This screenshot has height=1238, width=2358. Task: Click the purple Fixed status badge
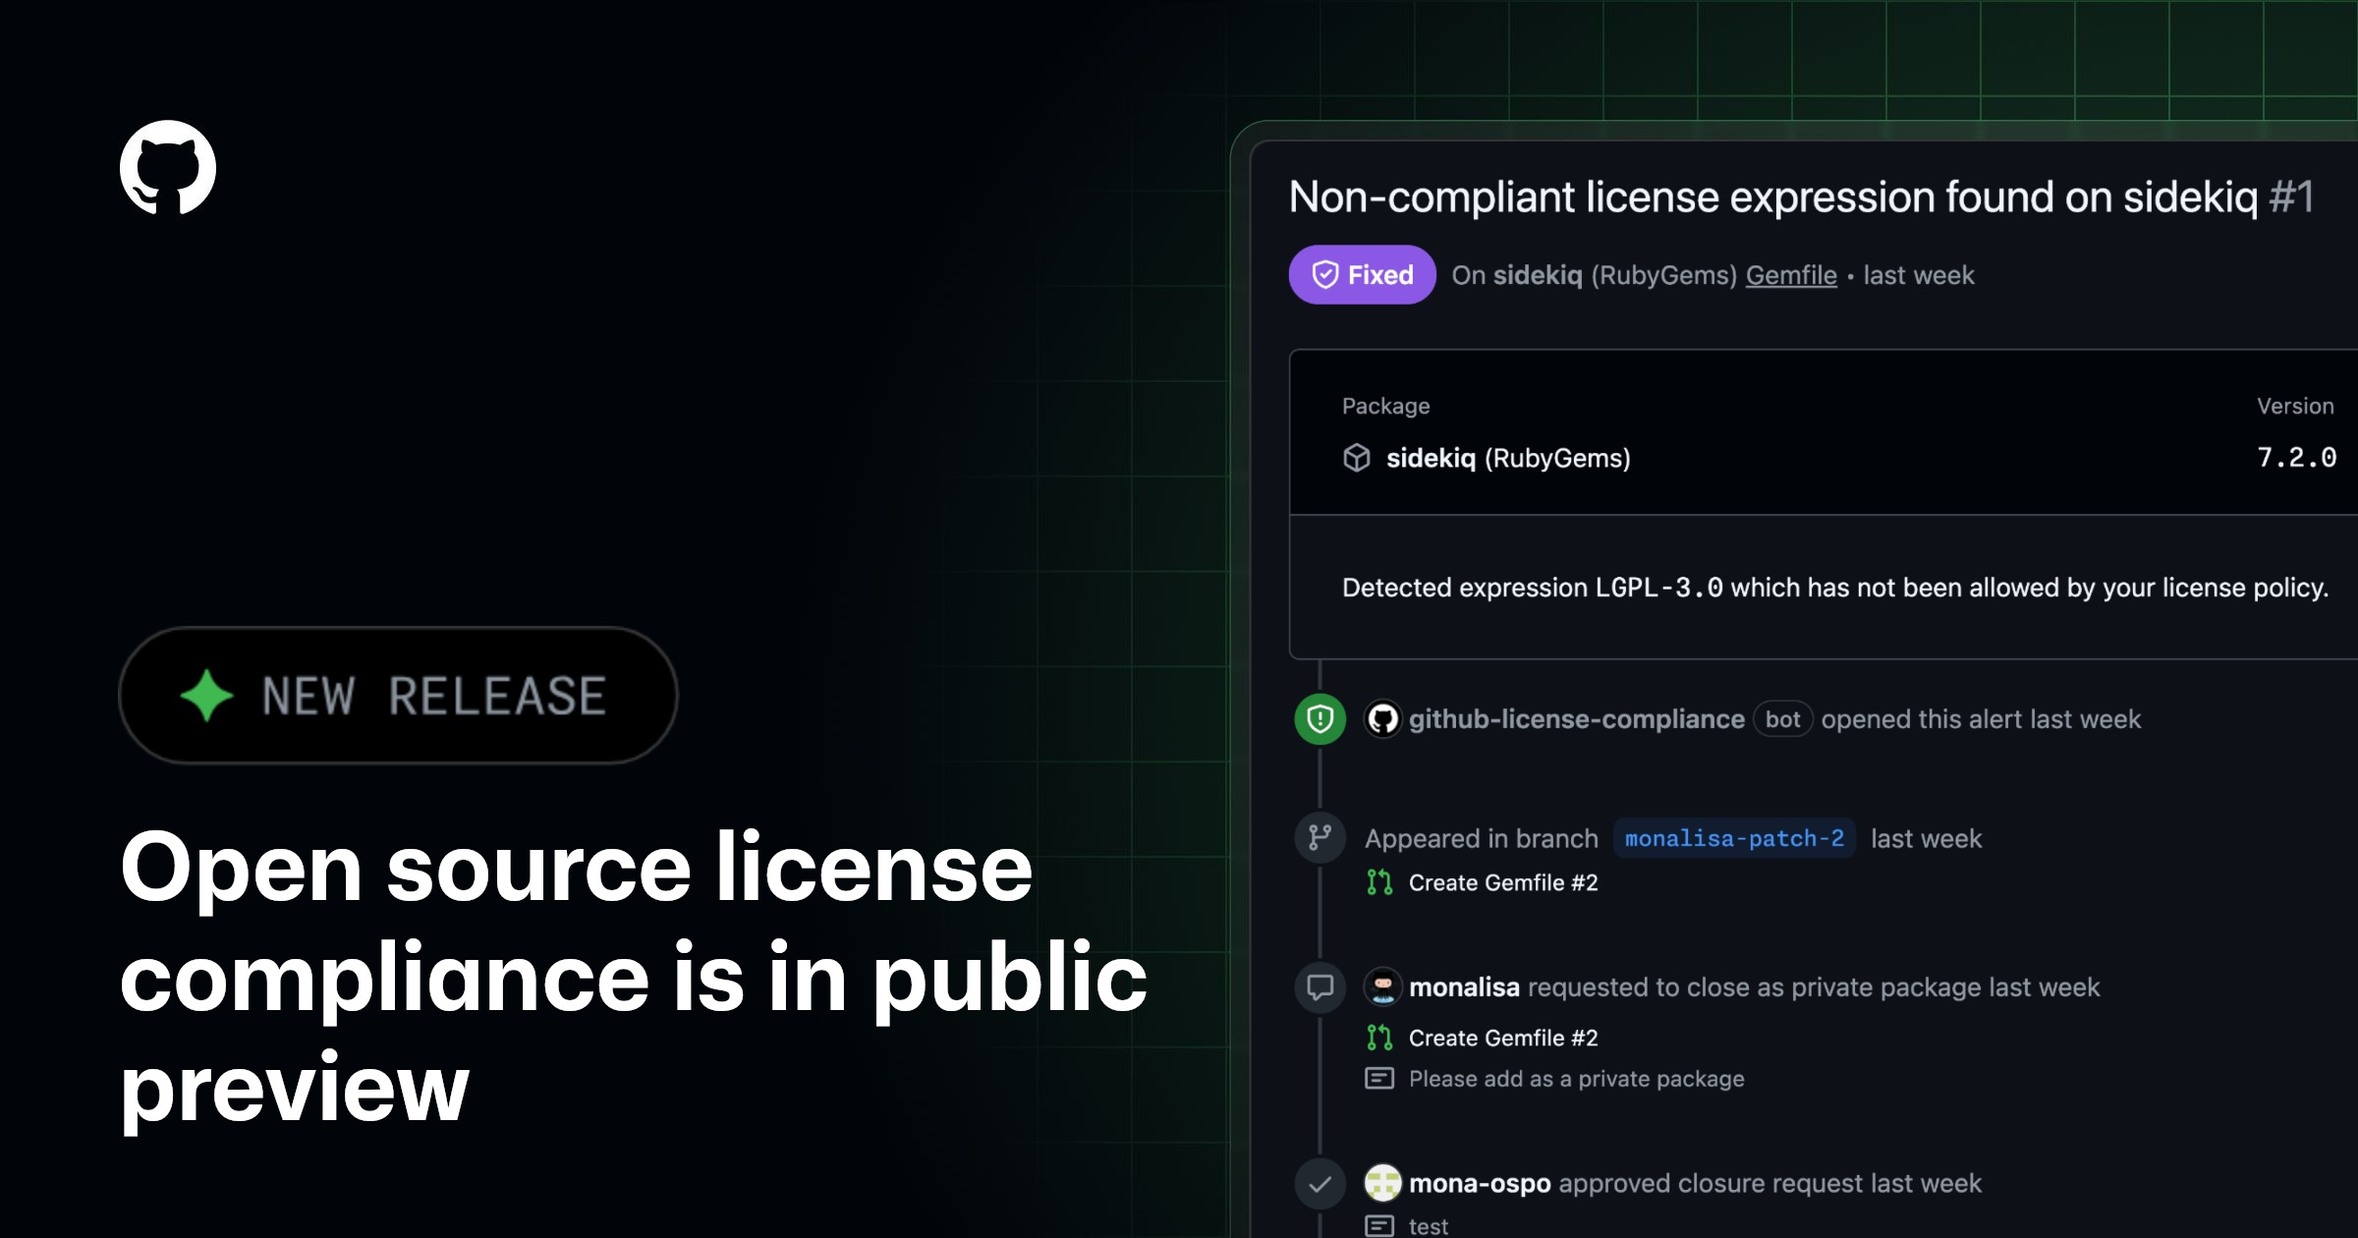coord(1362,275)
